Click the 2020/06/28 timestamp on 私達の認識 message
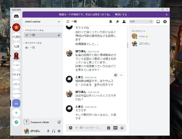Screen dimensions: 182x139 click(x=93, y=52)
